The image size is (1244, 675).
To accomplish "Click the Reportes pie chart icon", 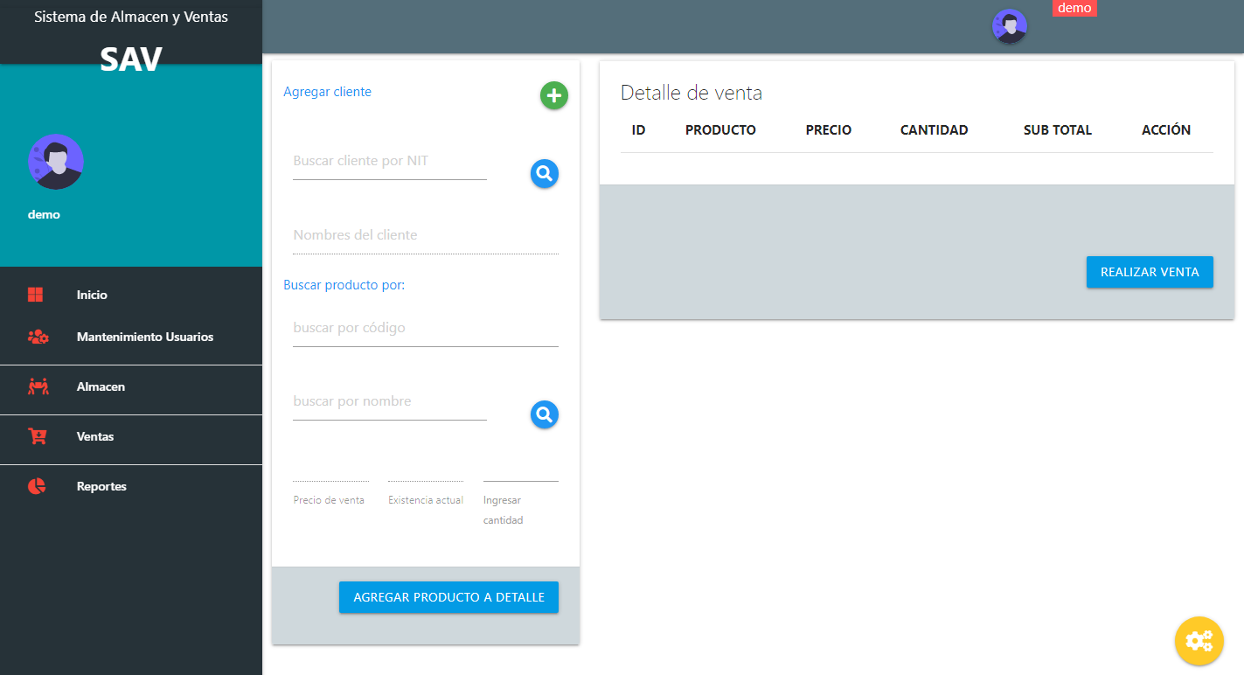I will (x=37, y=487).
